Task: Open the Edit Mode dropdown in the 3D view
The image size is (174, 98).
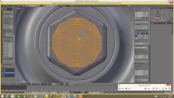Action: (26, 84)
